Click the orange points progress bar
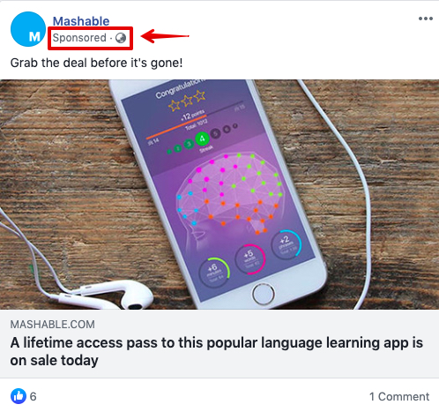Viewport: 439px width, 412px height. point(176,127)
